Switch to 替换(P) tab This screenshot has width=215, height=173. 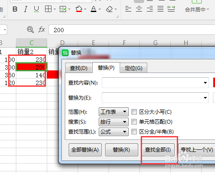pyautogui.click(x=106, y=68)
